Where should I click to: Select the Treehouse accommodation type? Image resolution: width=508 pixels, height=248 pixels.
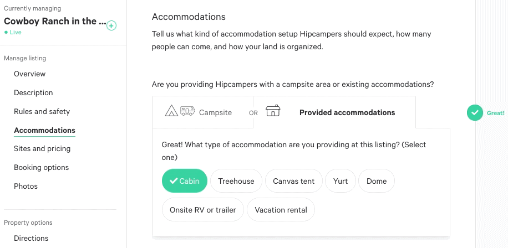pos(236,181)
